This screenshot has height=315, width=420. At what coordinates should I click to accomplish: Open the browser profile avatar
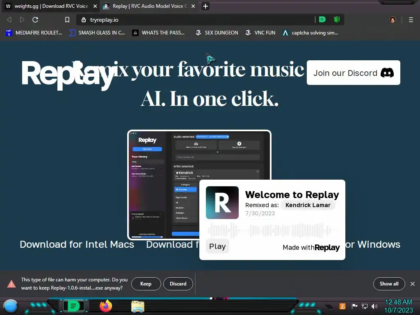point(393,20)
